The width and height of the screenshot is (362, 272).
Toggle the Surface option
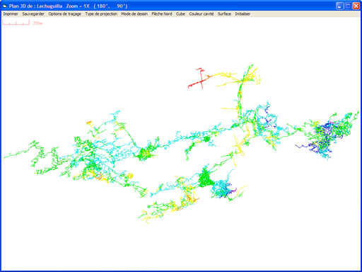pyautogui.click(x=224, y=14)
